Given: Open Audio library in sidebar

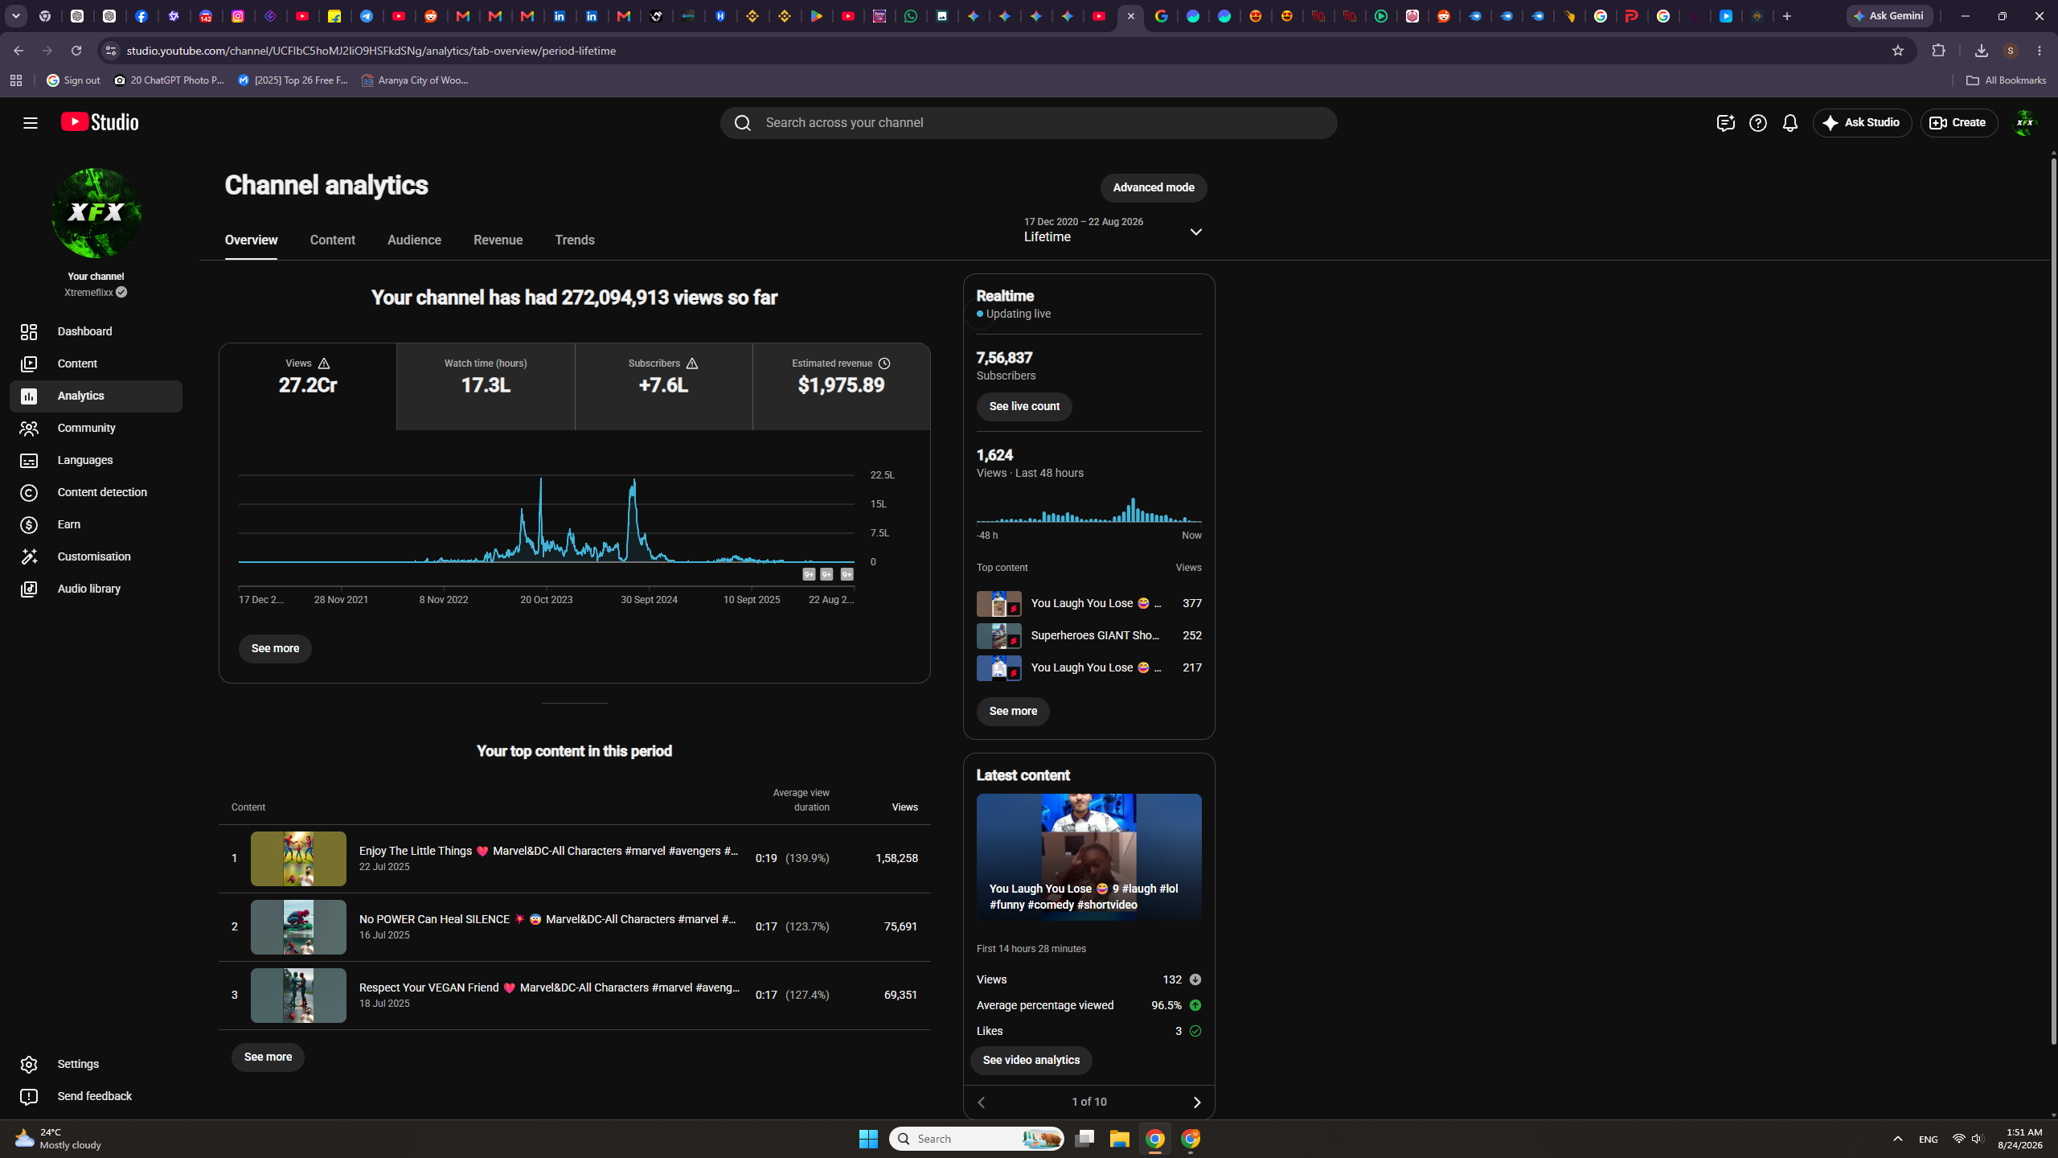Looking at the screenshot, I should click(96, 589).
